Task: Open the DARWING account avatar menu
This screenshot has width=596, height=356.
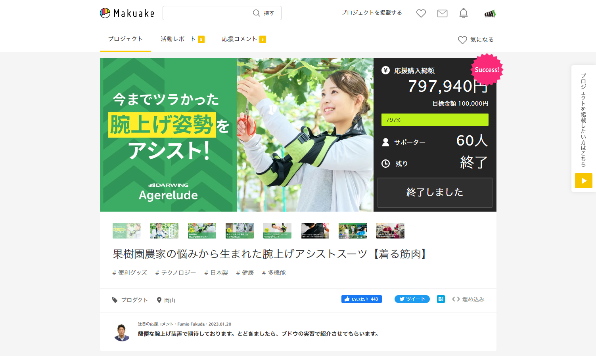Action: point(490,14)
